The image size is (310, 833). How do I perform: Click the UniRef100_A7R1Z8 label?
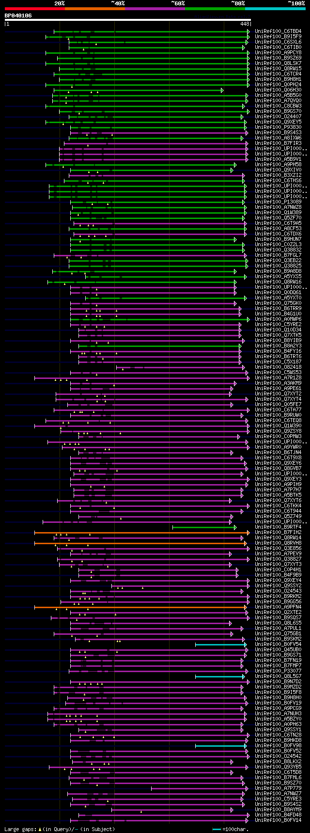(278, 378)
